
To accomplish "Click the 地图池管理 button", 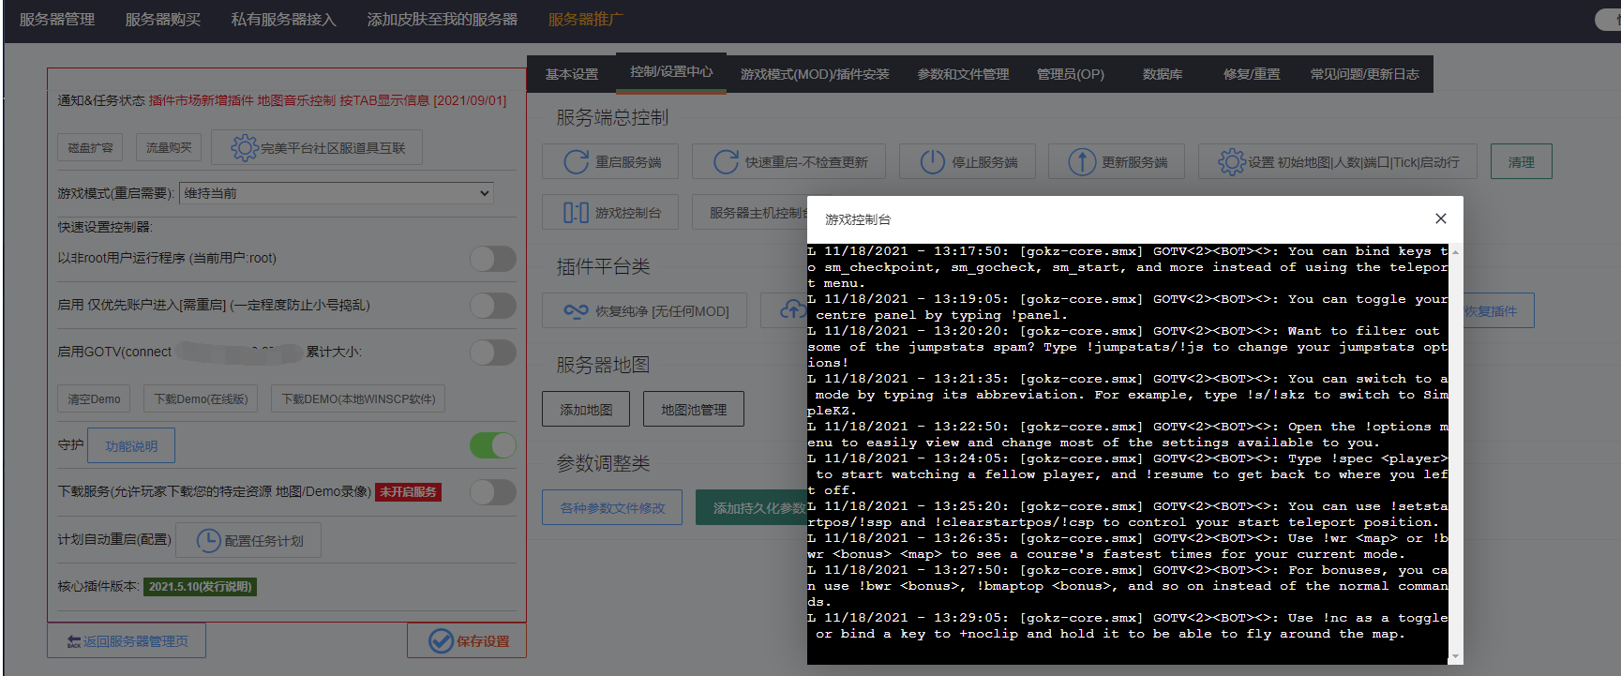I will [x=693, y=410].
